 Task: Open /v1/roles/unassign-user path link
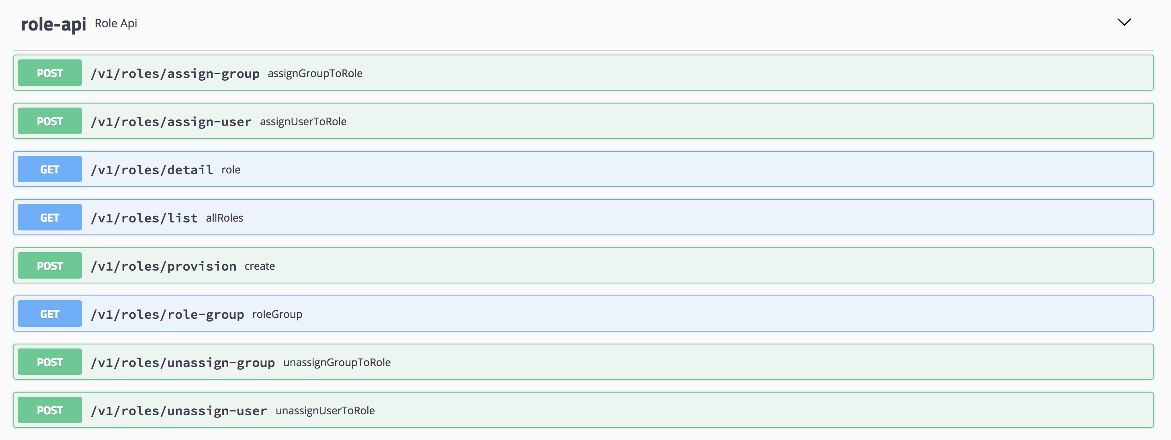[x=179, y=410]
